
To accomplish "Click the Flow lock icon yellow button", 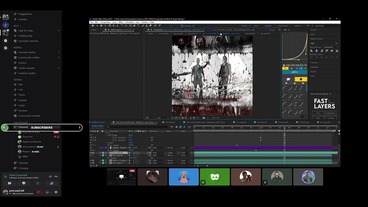I will tap(285, 68).
